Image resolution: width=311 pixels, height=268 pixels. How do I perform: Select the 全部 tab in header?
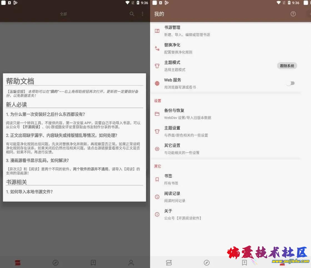63,14
